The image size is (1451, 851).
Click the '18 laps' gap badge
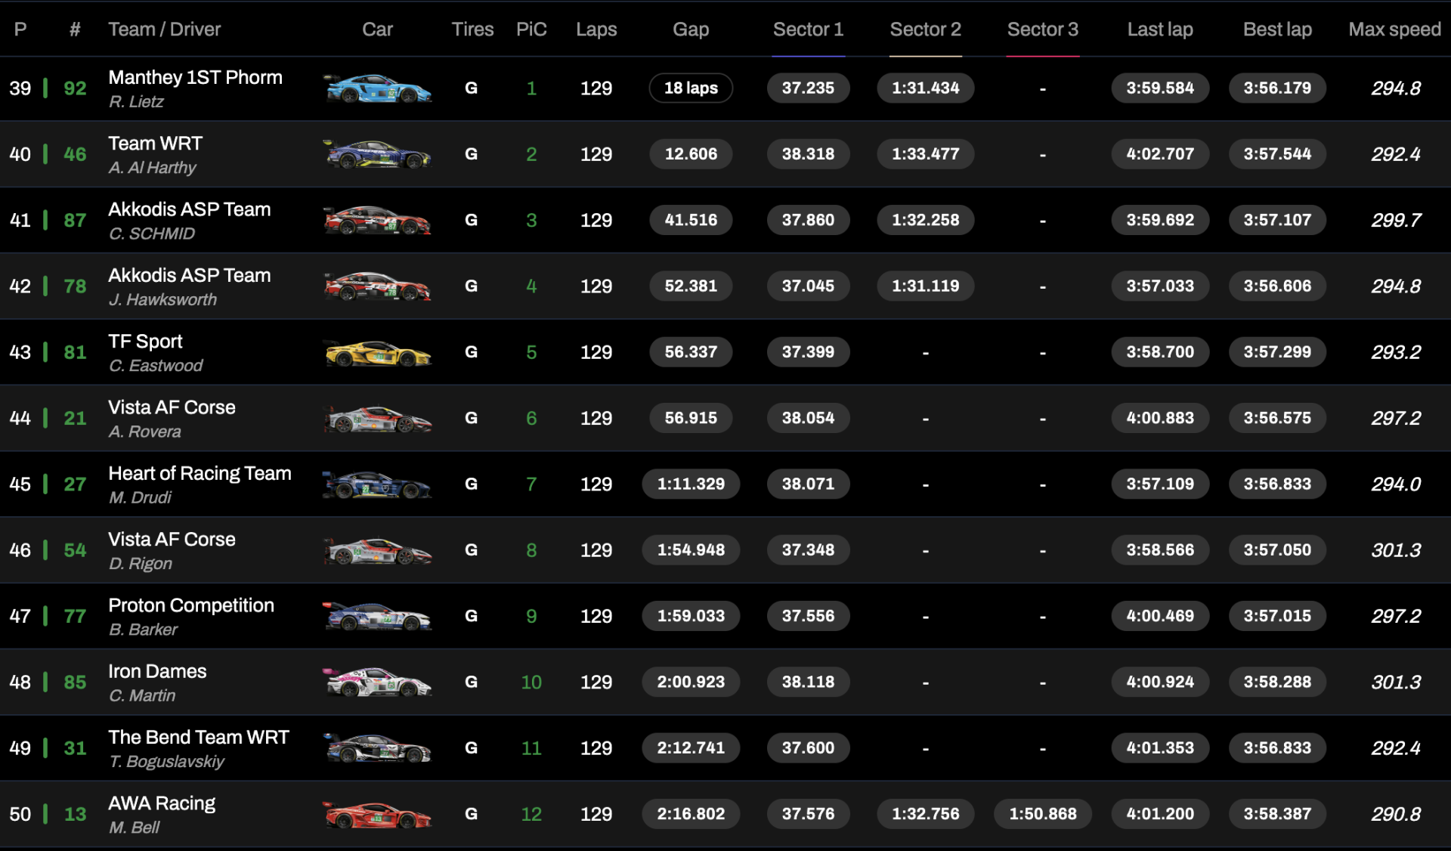691,88
